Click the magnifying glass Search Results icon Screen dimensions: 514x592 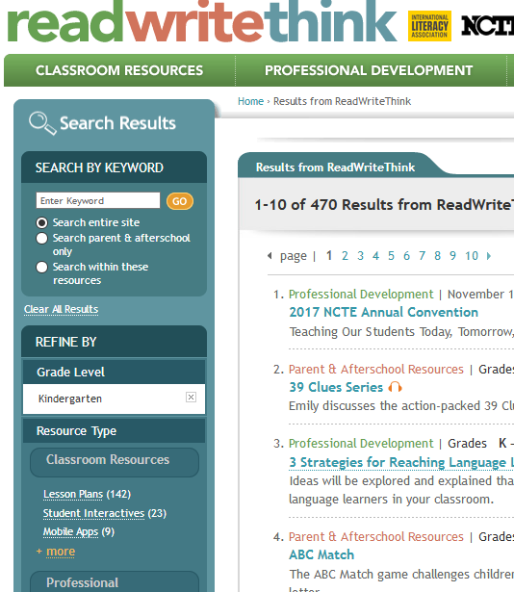pyautogui.click(x=42, y=123)
